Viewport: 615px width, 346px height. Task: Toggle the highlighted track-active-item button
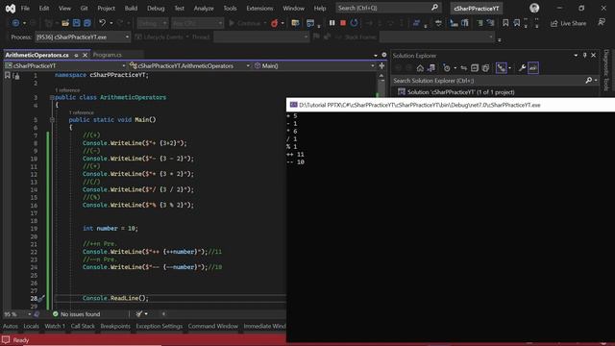(x=502, y=68)
